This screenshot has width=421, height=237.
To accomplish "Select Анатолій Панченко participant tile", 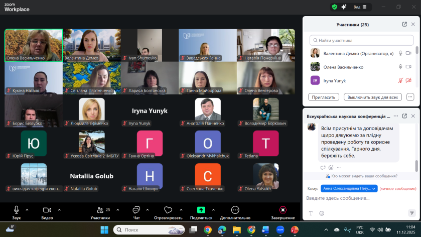I will coord(208,111).
